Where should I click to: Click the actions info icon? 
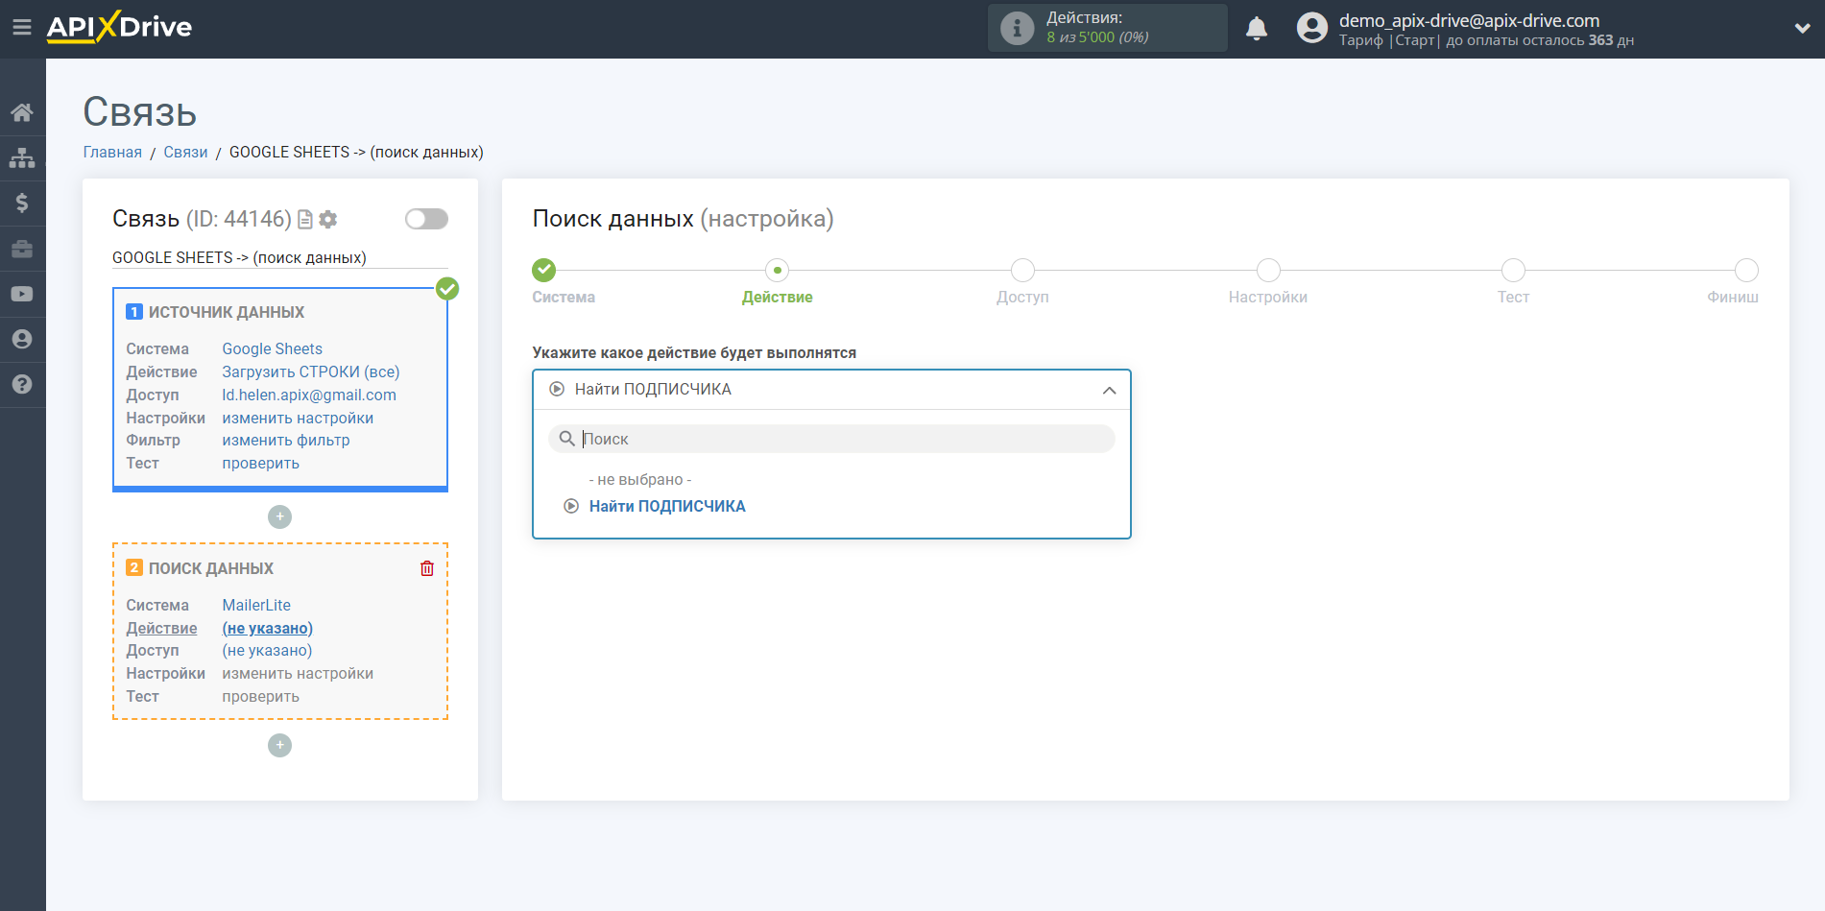click(1017, 28)
